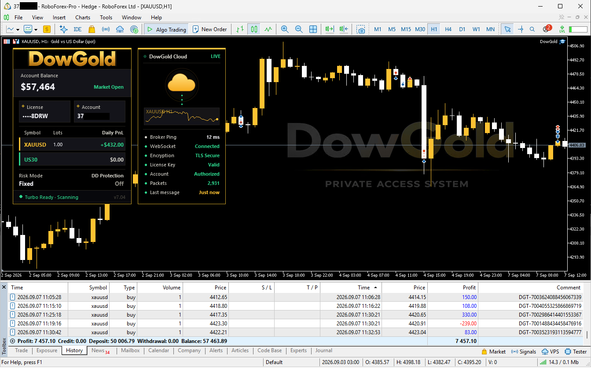Open the News tab

click(100, 350)
